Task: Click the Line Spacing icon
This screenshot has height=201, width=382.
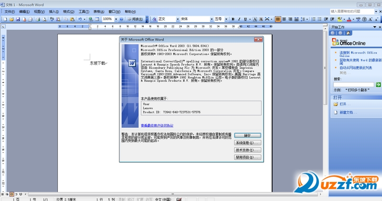Action: pyautogui.click(x=303, y=19)
